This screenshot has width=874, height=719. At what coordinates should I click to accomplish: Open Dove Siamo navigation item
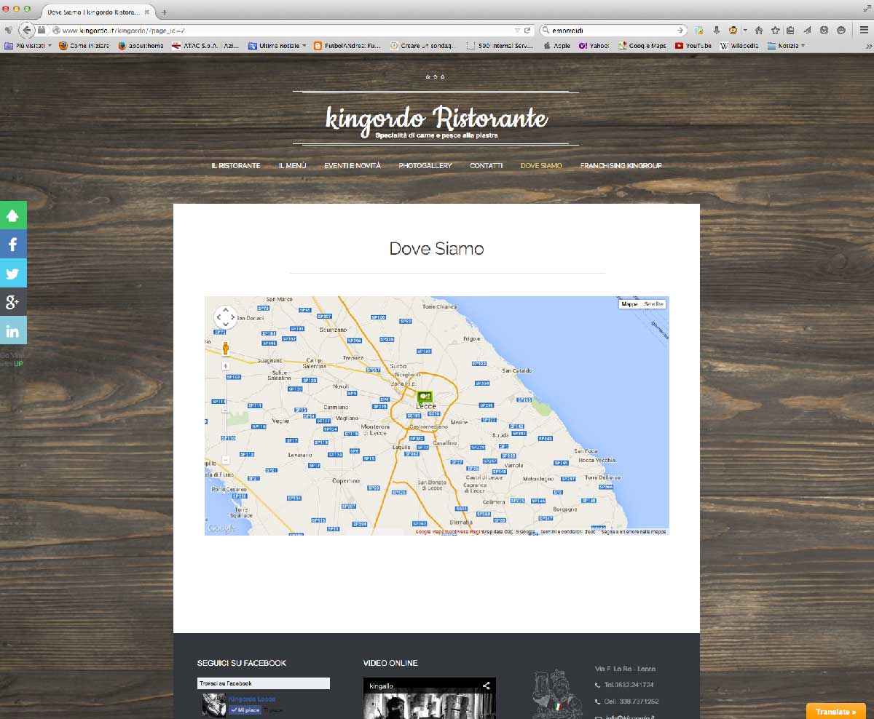pyautogui.click(x=541, y=166)
